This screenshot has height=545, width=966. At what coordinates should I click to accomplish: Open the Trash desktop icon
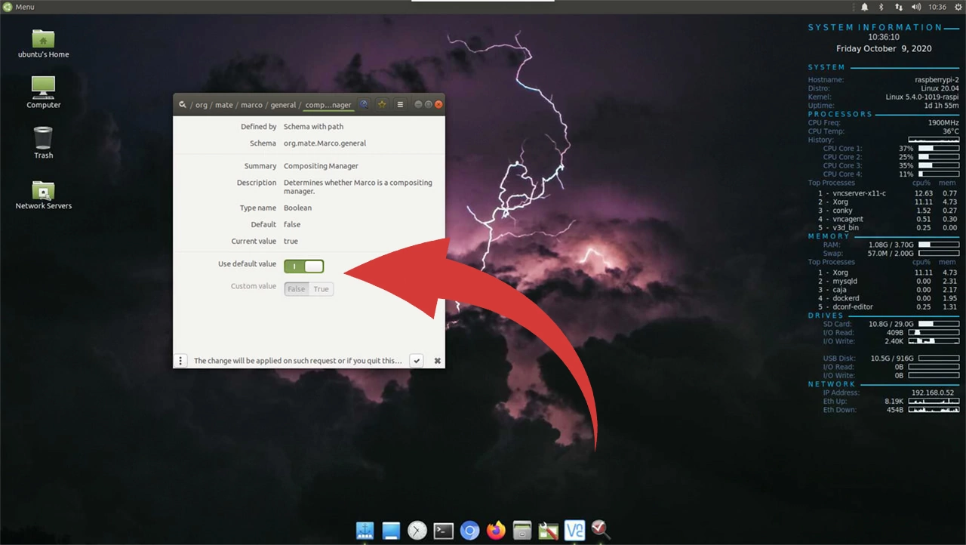click(x=43, y=142)
